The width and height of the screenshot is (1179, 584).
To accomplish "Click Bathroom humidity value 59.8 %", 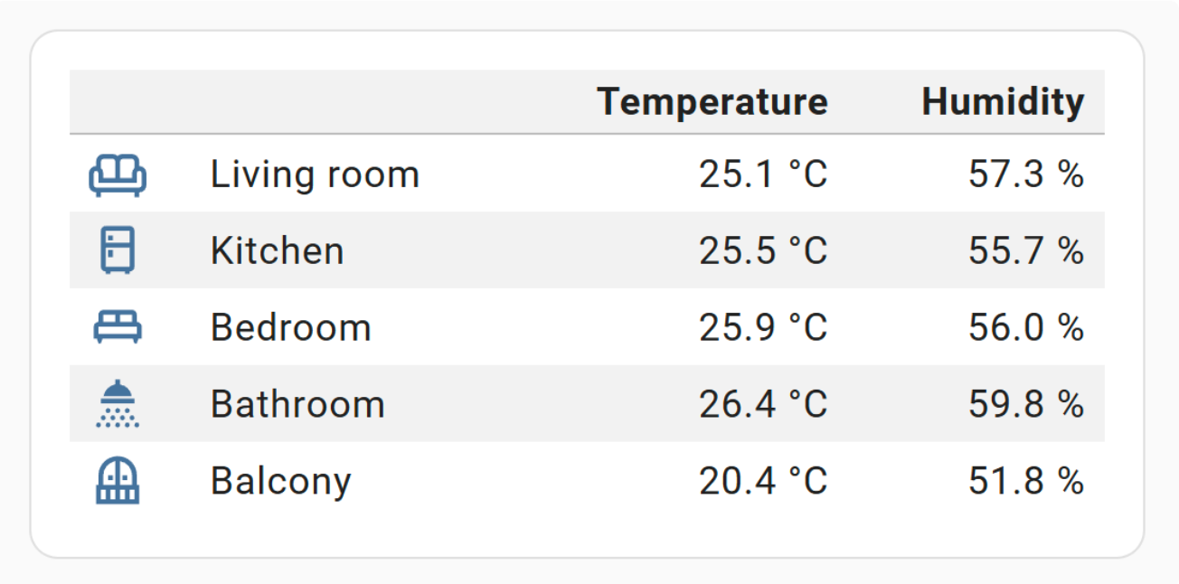I will 1025,404.
